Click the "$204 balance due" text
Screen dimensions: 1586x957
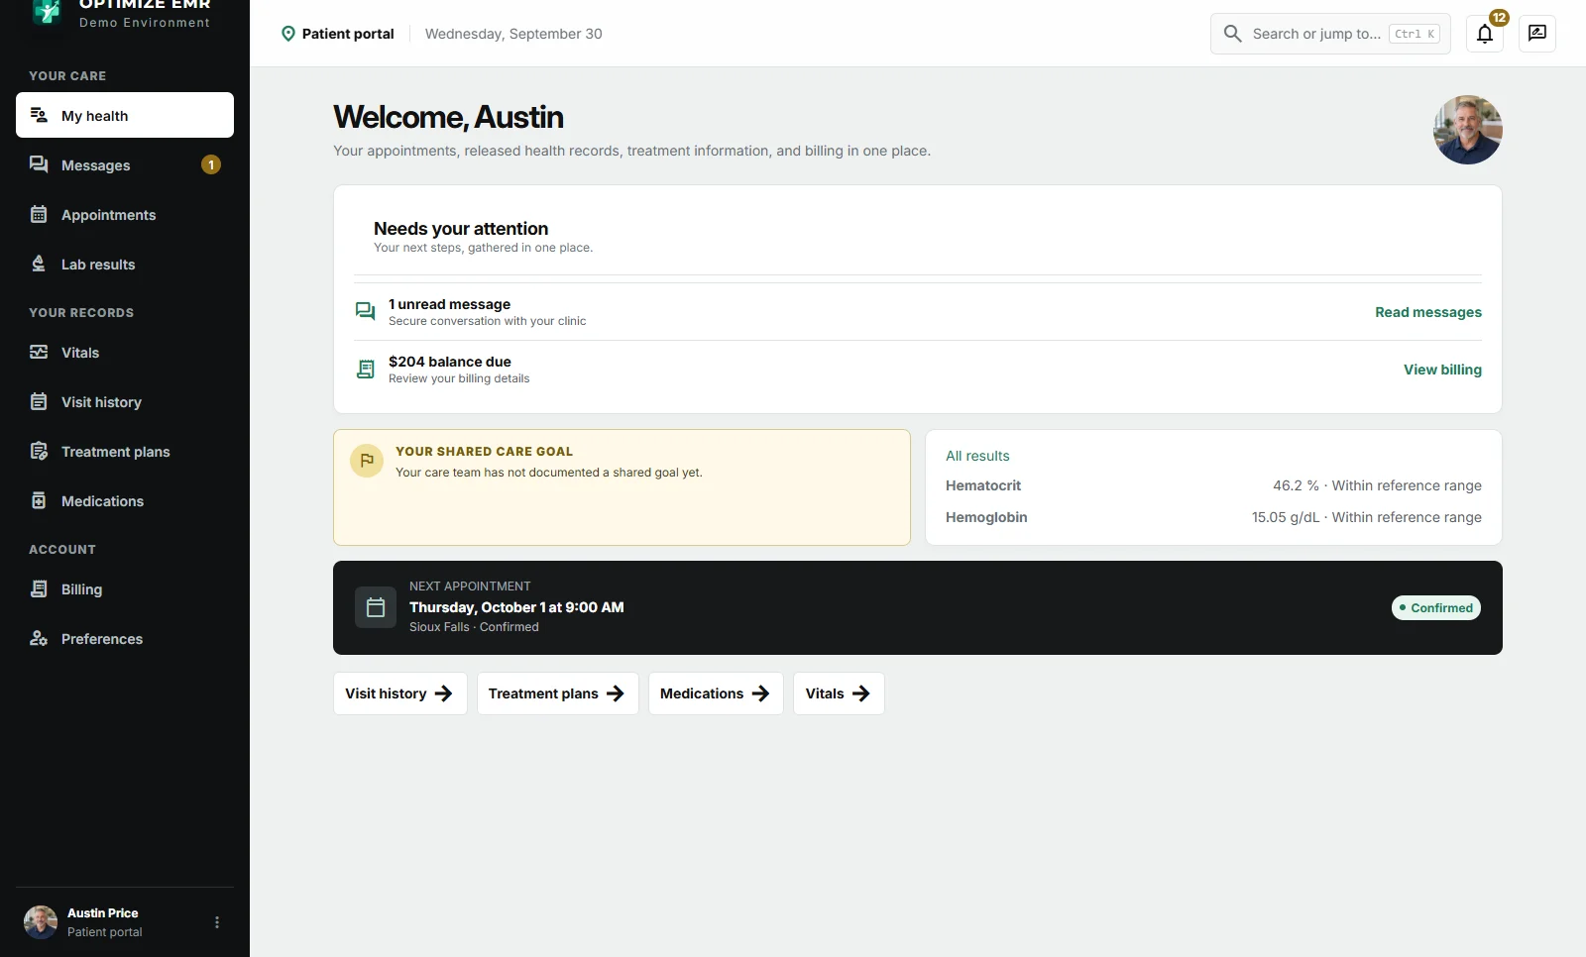coord(450,362)
